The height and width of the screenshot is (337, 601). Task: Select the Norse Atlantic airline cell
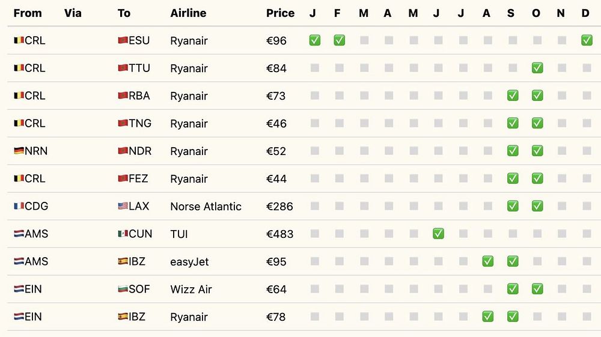click(206, 207)
